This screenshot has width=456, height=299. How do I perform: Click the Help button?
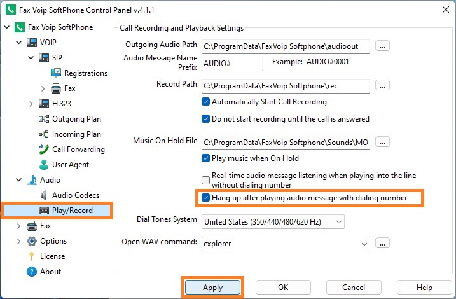click(x=424, y=288)
